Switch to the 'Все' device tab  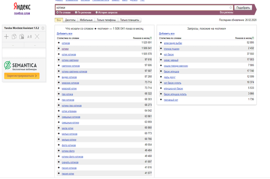click(x=59, y=20)
